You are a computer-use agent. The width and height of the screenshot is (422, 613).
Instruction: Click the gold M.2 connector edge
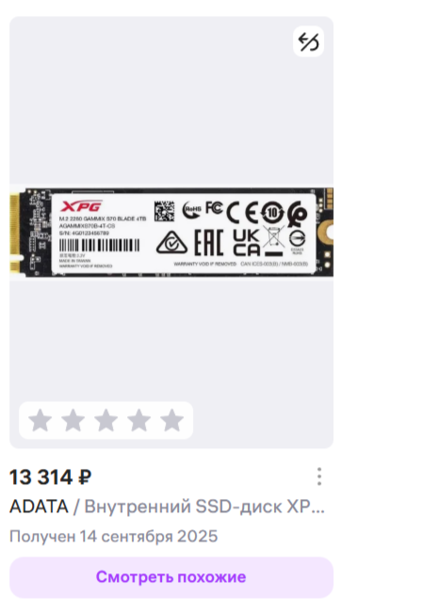click(14, 233)
